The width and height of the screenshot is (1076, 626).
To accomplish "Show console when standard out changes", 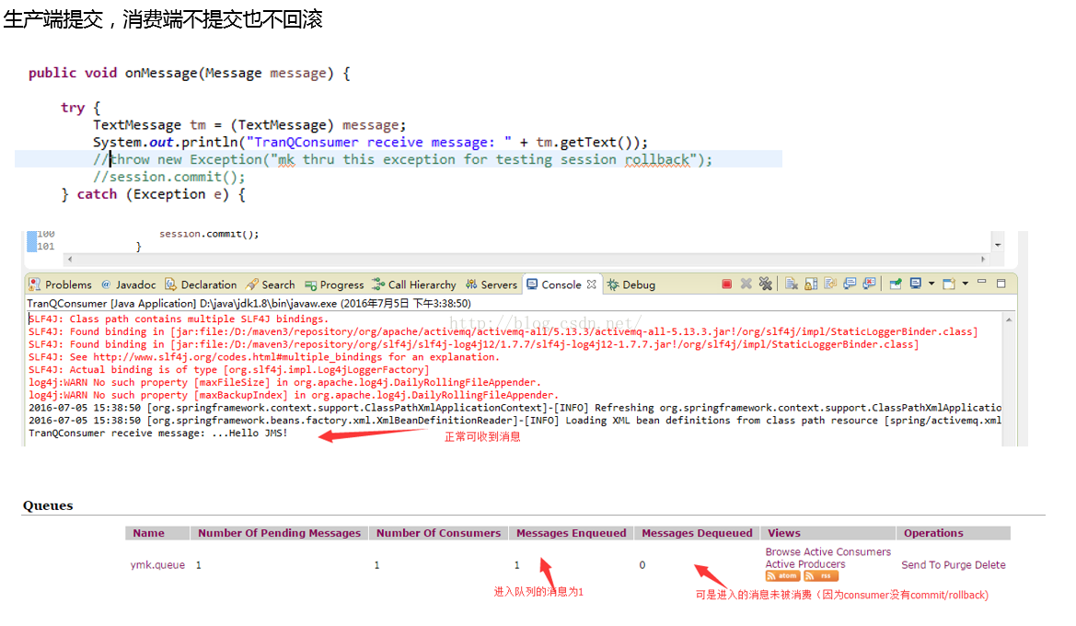I will [x=850, y=284].
